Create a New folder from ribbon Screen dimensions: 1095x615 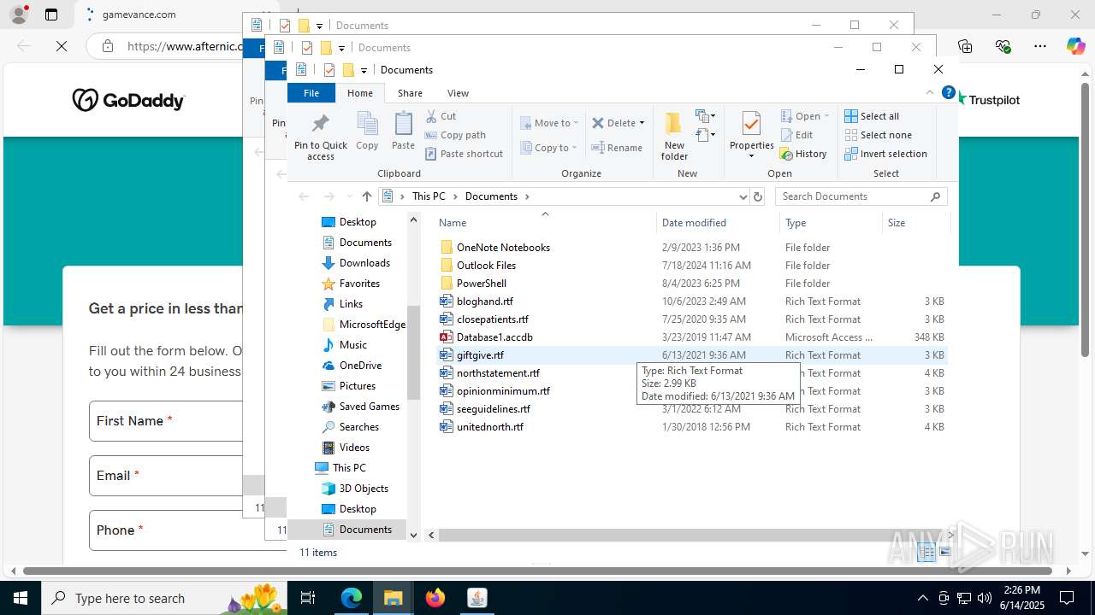click(674, 137)
